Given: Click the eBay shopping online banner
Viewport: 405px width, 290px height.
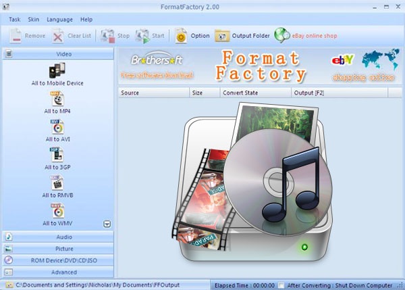Looking at the screenshot, I should click(364, 66).
